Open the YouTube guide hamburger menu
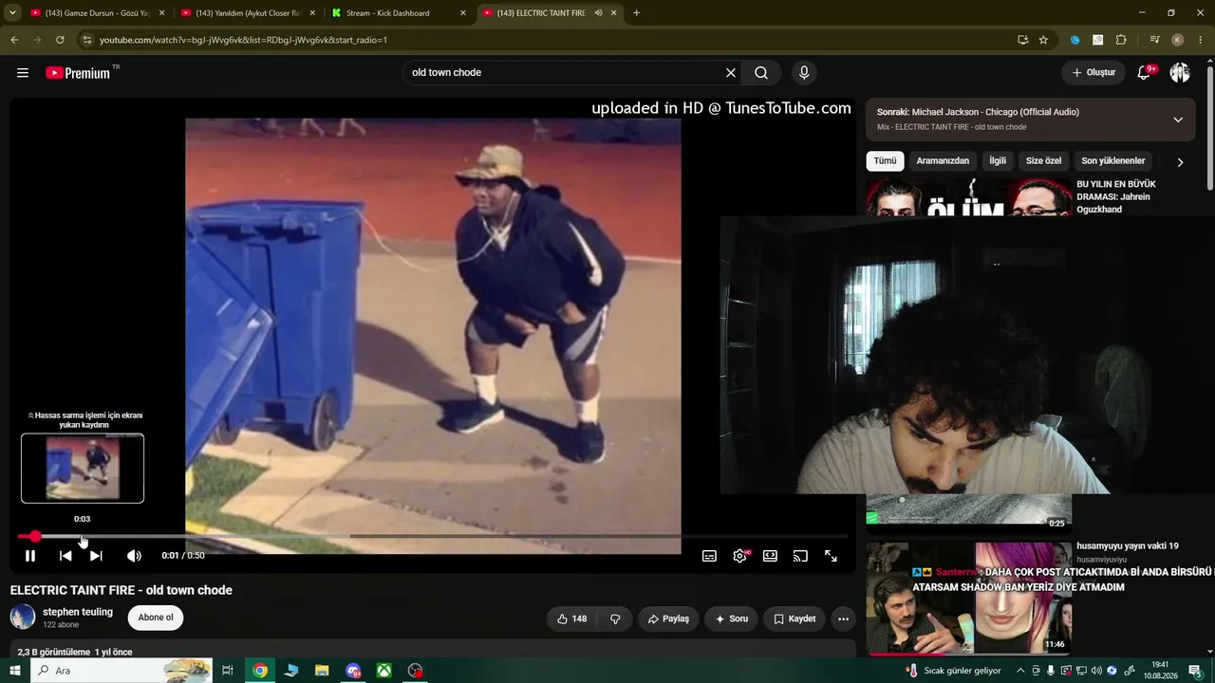This screenshot has height=683, width=1215. click(23, 73)
